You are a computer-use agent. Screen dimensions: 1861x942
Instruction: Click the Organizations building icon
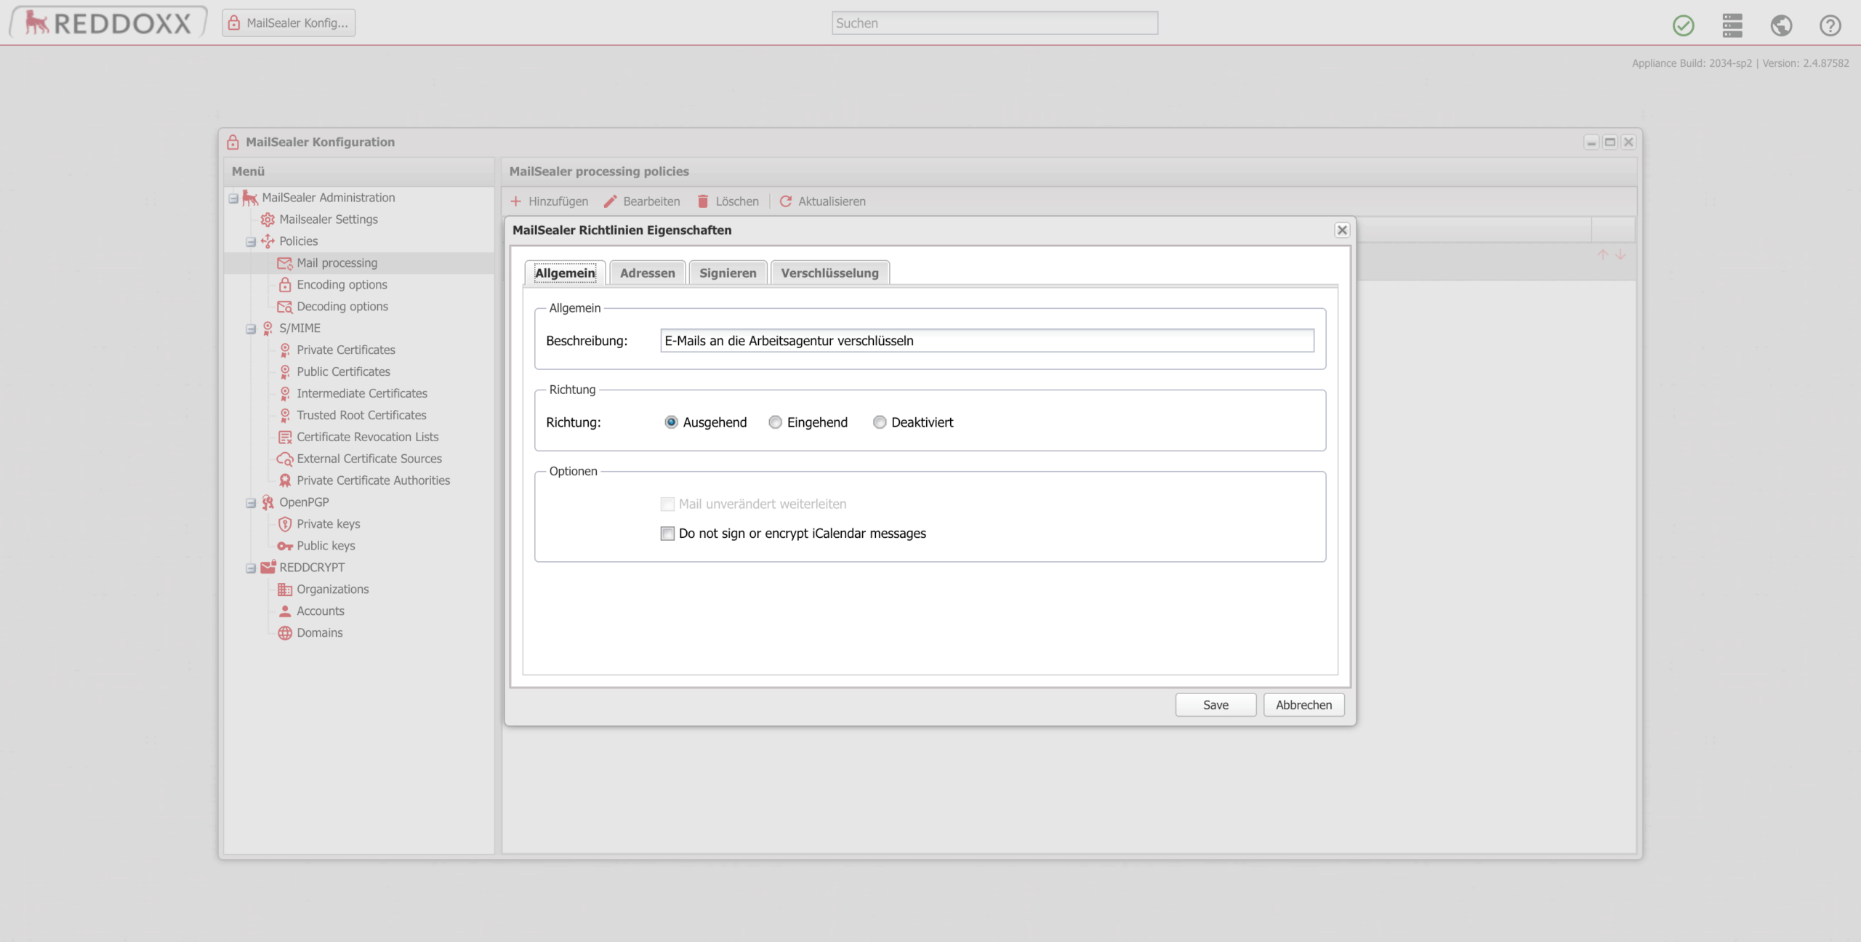click(285, 589)
